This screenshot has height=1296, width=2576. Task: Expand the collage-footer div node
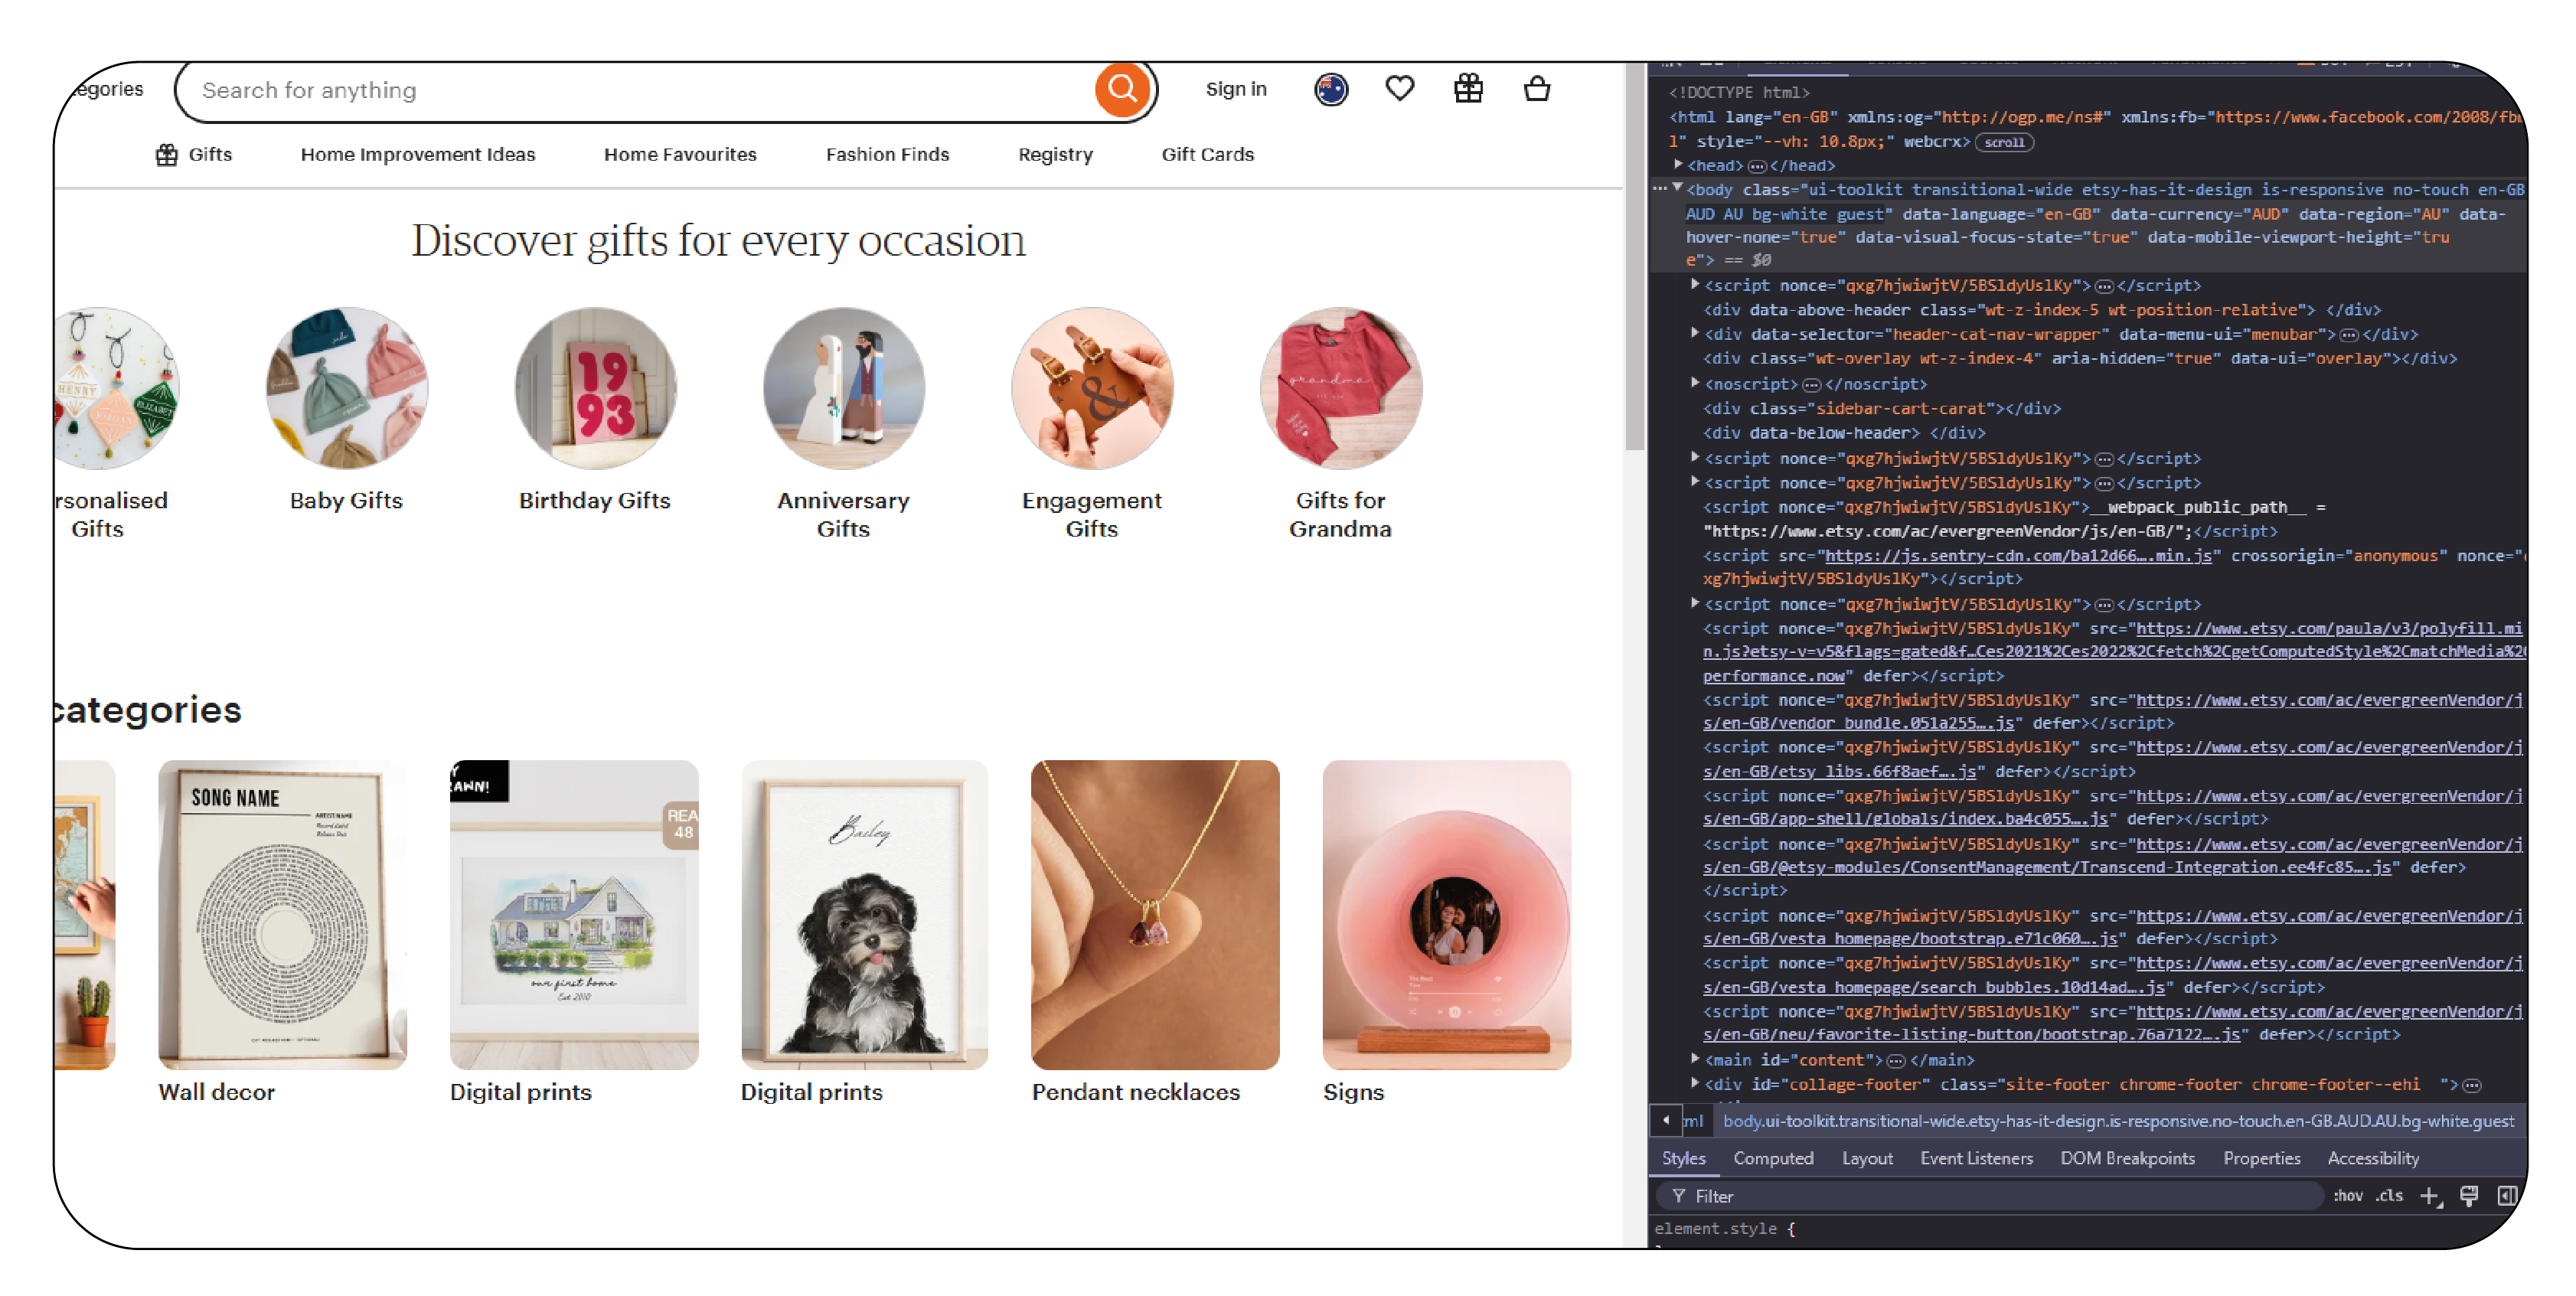click(x=1695, y=1084)
